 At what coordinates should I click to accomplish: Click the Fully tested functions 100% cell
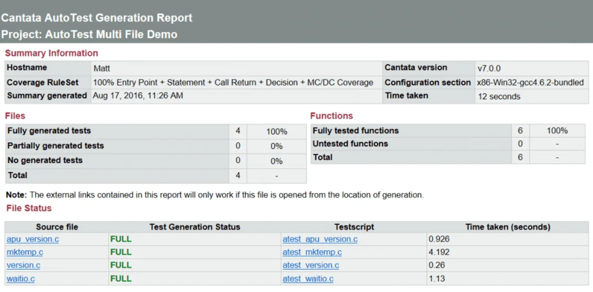pos(557,131)
